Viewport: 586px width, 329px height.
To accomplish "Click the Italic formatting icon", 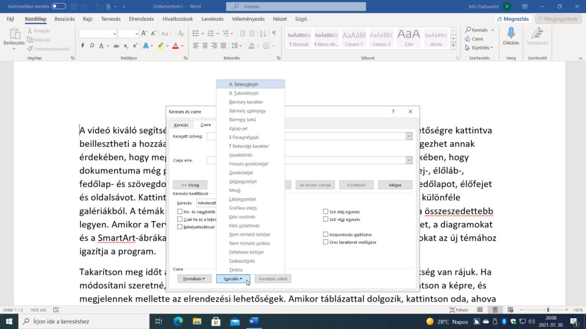I will [92, 46].
